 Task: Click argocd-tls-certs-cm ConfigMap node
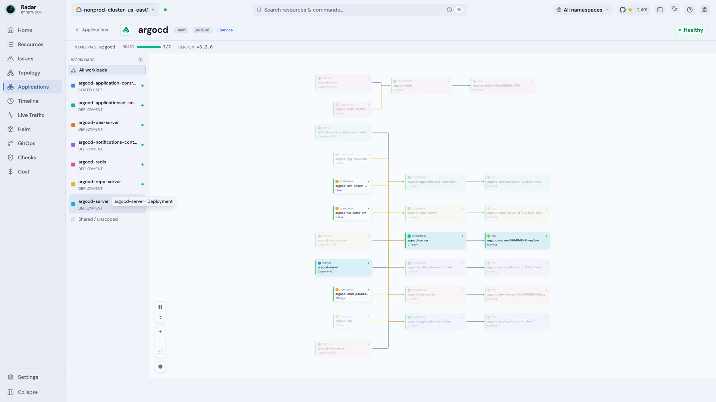(352, 213)
